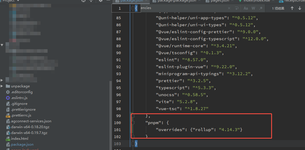Click the .gitignore file icon
Image resolution: width=305 pixels, height=150 pixels.
click(x=8, y=104)
